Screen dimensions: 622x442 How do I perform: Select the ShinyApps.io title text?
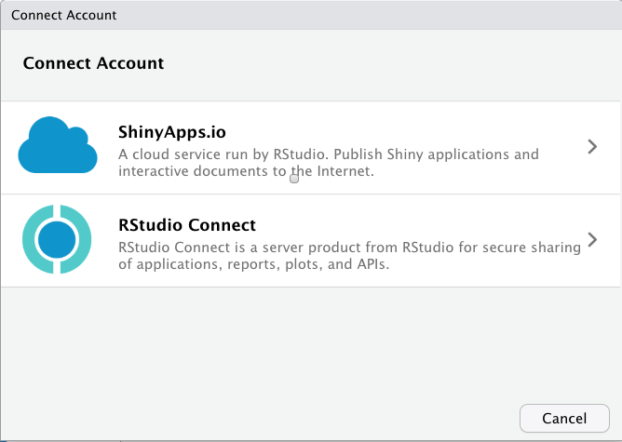(x=172, y=131)
